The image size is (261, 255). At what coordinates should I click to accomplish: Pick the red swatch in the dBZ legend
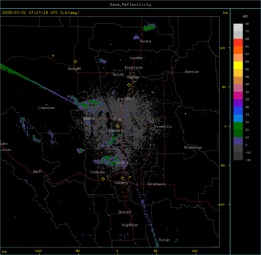(238, 43)
